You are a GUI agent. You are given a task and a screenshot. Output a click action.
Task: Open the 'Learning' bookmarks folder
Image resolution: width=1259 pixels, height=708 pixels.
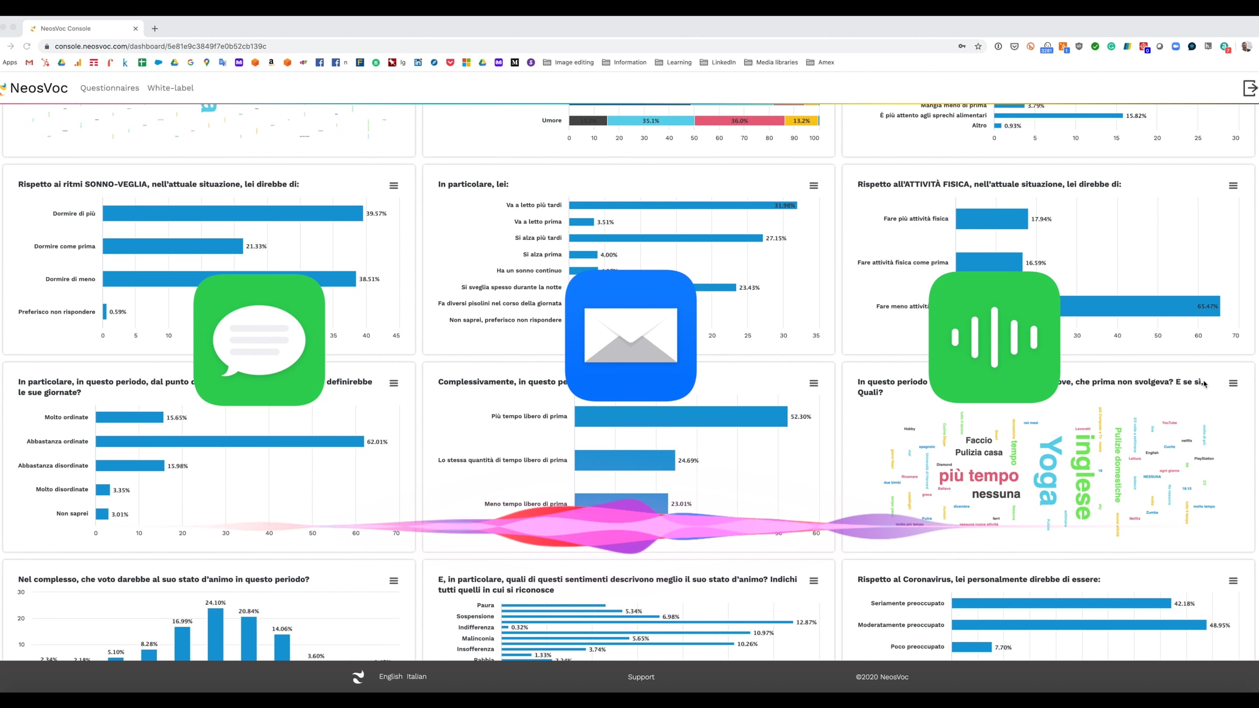(x=673, y=62)
